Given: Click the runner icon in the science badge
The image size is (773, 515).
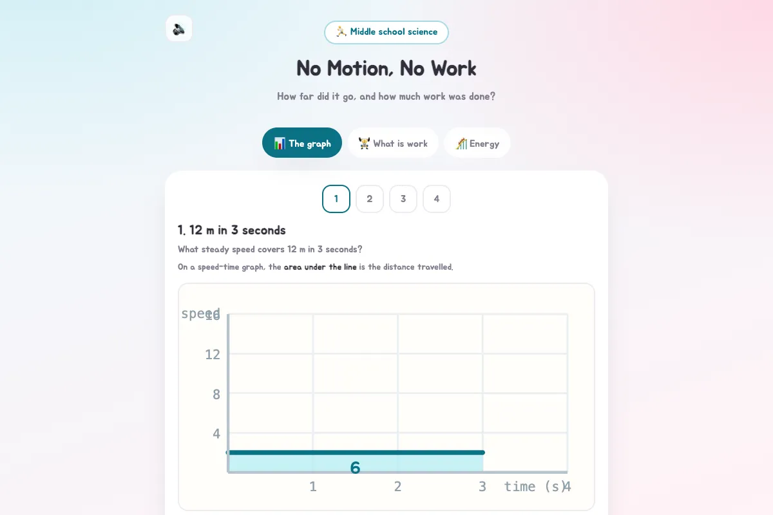Looking at the screenshot, I should 341,32.
